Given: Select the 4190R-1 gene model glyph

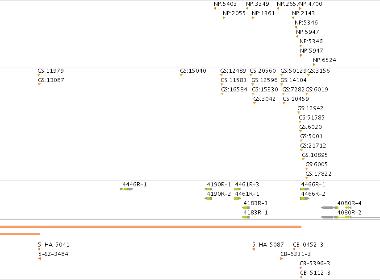Looking at the screenshot, I should (209, 189).
